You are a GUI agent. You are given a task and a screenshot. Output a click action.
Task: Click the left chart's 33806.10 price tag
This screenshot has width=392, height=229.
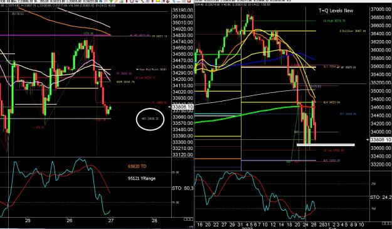(x=183, y=107)
